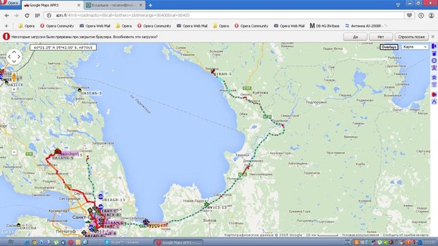The image size is (438, 246).
Task: Open a new browser tab
Action: tap(151, 5)
